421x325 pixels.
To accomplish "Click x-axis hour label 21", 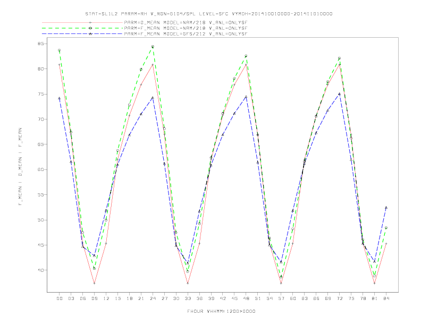I will 141,298.
